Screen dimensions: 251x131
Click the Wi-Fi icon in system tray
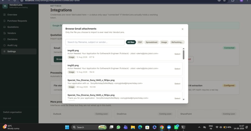click(x=217, y=127)
